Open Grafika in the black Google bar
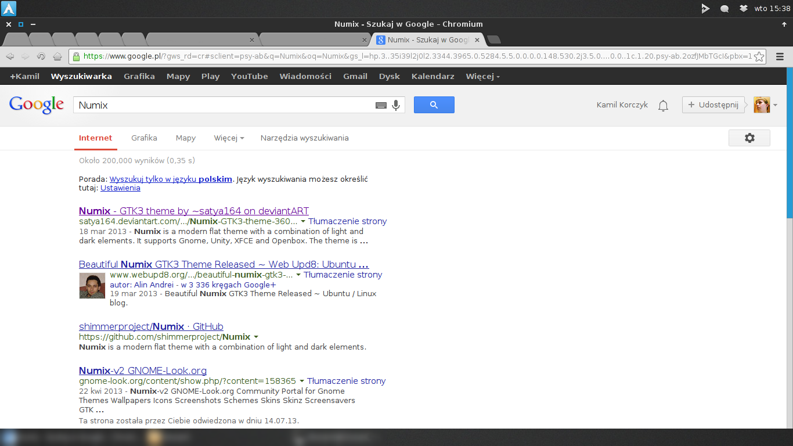This screenshot has height=446, width=793. (x=139, y=76)
